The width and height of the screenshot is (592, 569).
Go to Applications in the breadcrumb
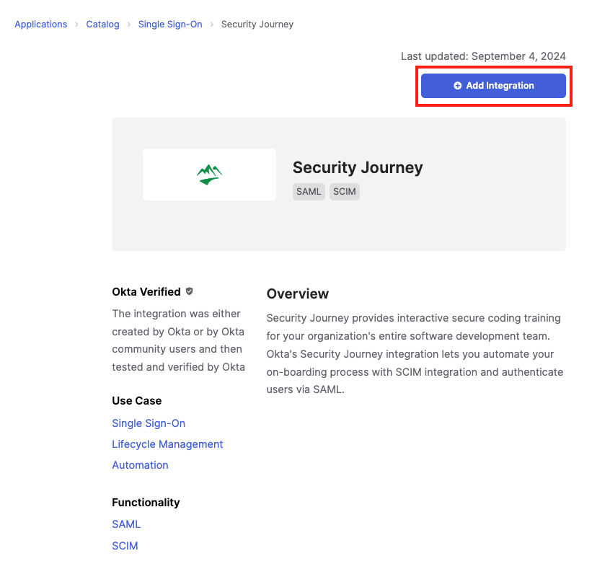[41, 25]
